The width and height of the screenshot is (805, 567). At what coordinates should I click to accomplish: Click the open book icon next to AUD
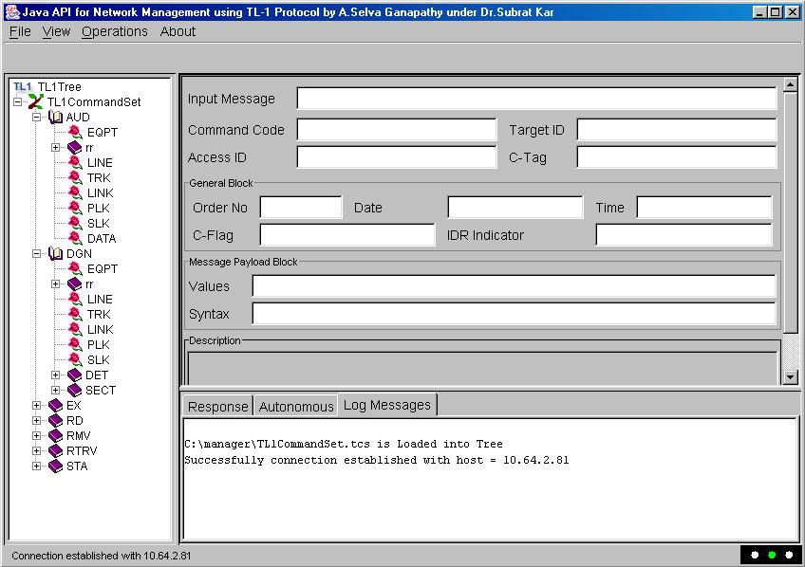(x=55, y=117)
